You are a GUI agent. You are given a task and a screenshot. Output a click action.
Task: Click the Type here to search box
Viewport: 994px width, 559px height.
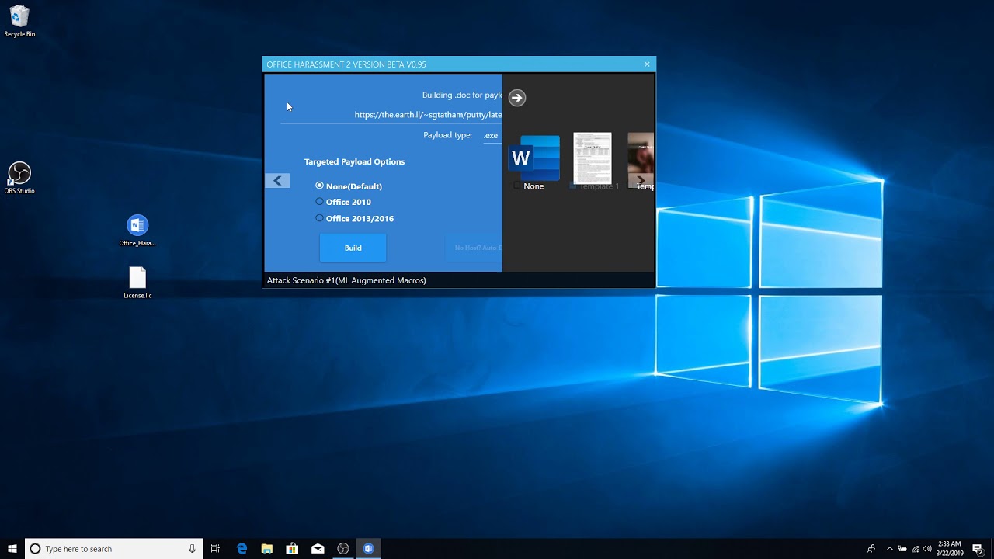tap(114, 549)
